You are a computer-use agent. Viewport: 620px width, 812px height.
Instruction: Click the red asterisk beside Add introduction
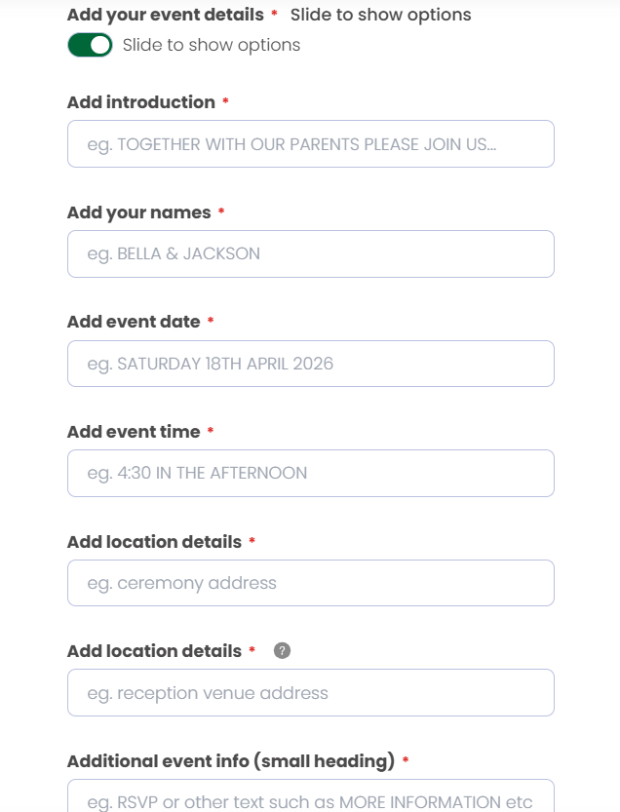[225, 102]
